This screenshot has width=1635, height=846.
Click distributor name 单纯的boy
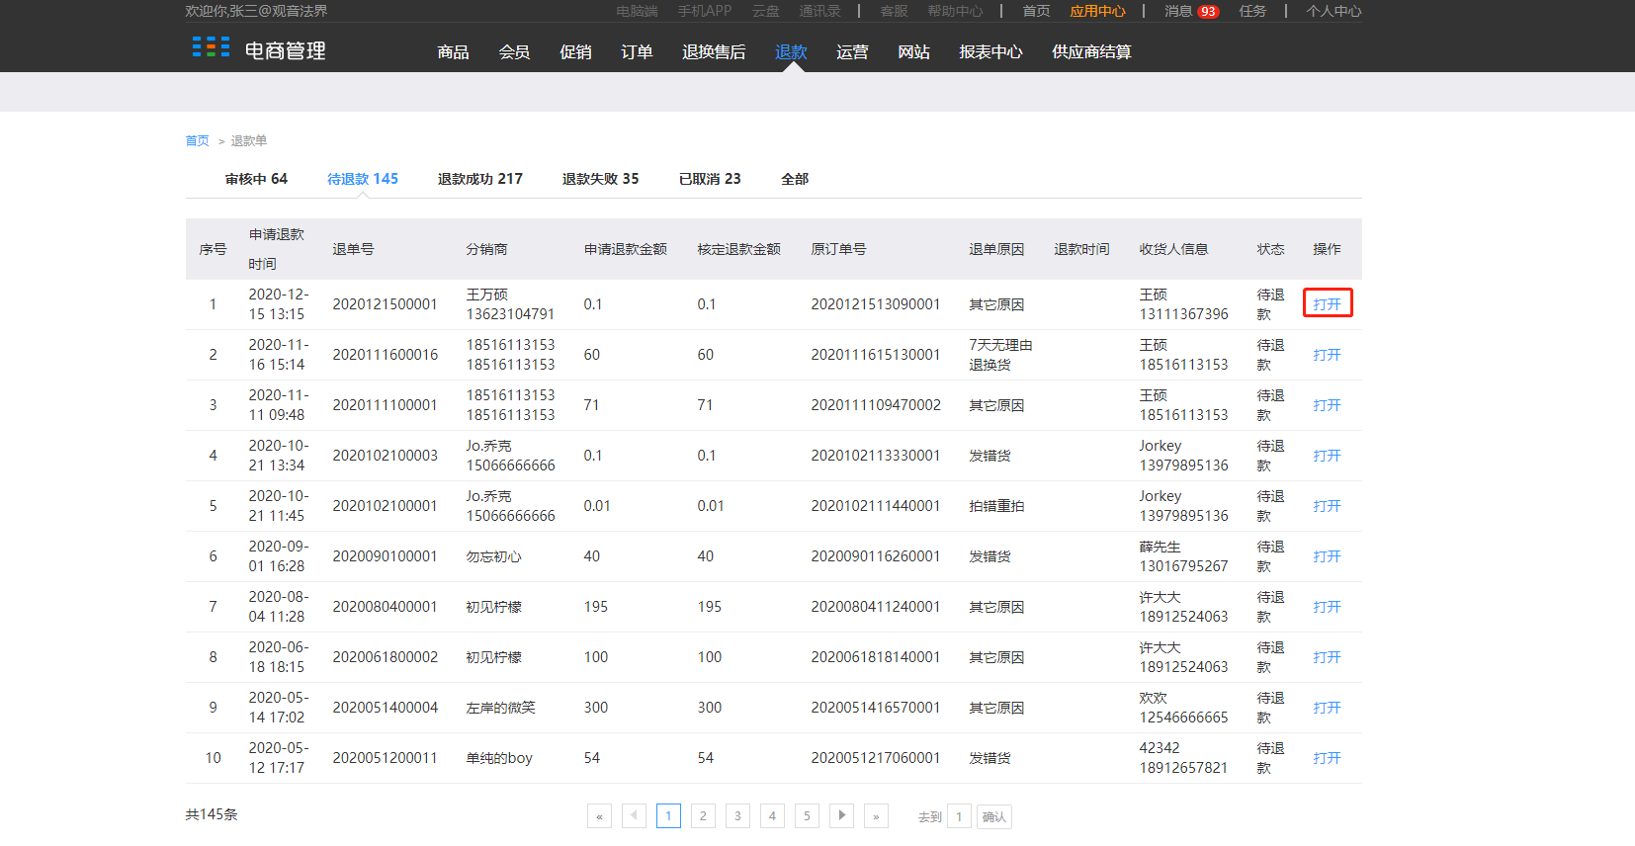499,758
